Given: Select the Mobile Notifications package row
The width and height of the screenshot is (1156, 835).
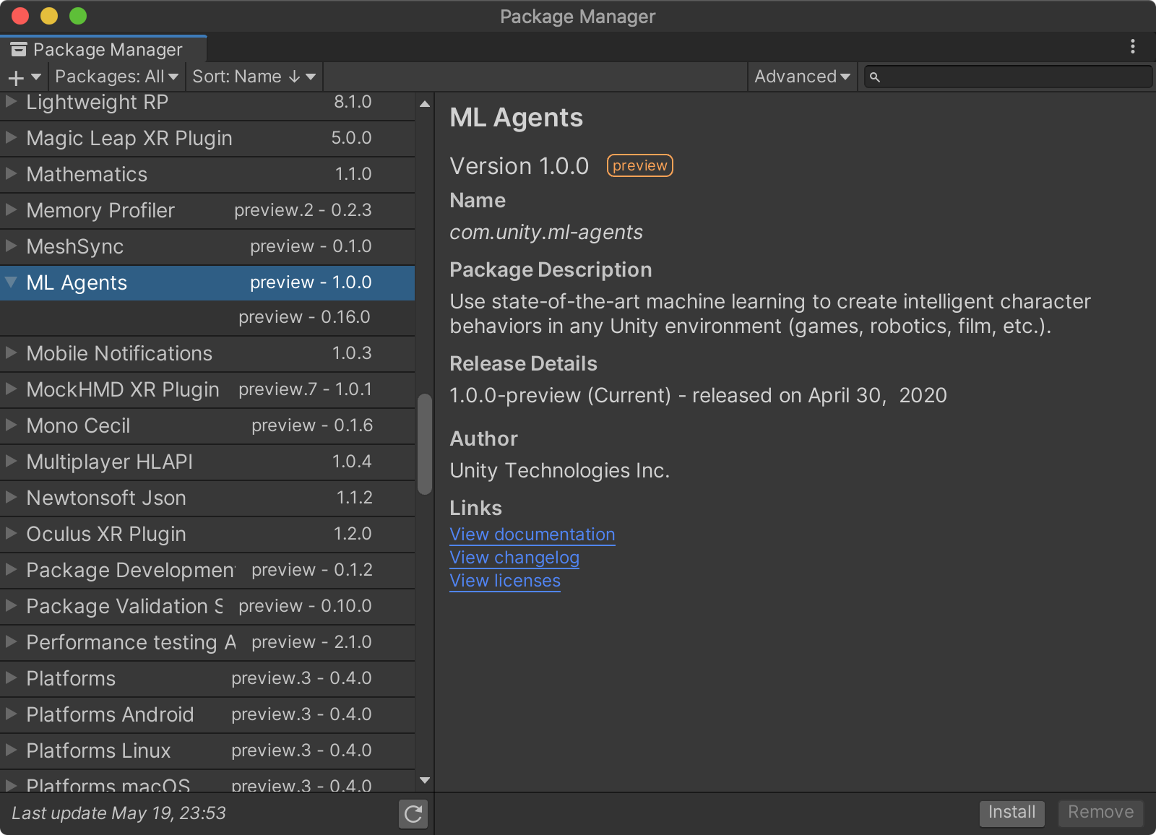Looking at the screenshot, I should (x=207, y=353).
